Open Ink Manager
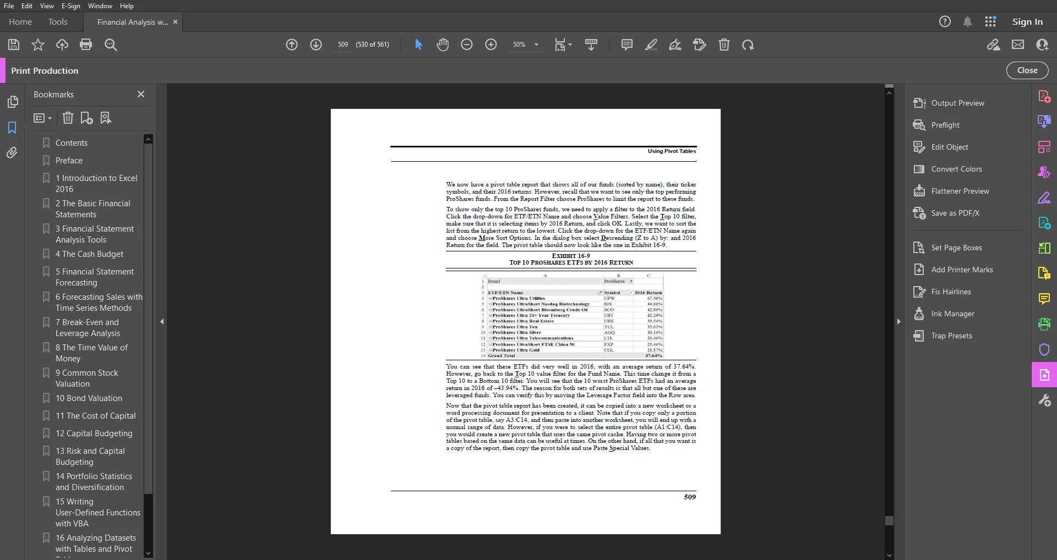The width and height of the screenshot is (1057, 560). click(944, 314)
